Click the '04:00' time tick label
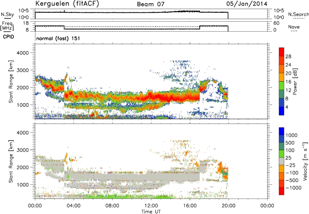Viewport: 309px width, 214px height. tap(73, 206)
